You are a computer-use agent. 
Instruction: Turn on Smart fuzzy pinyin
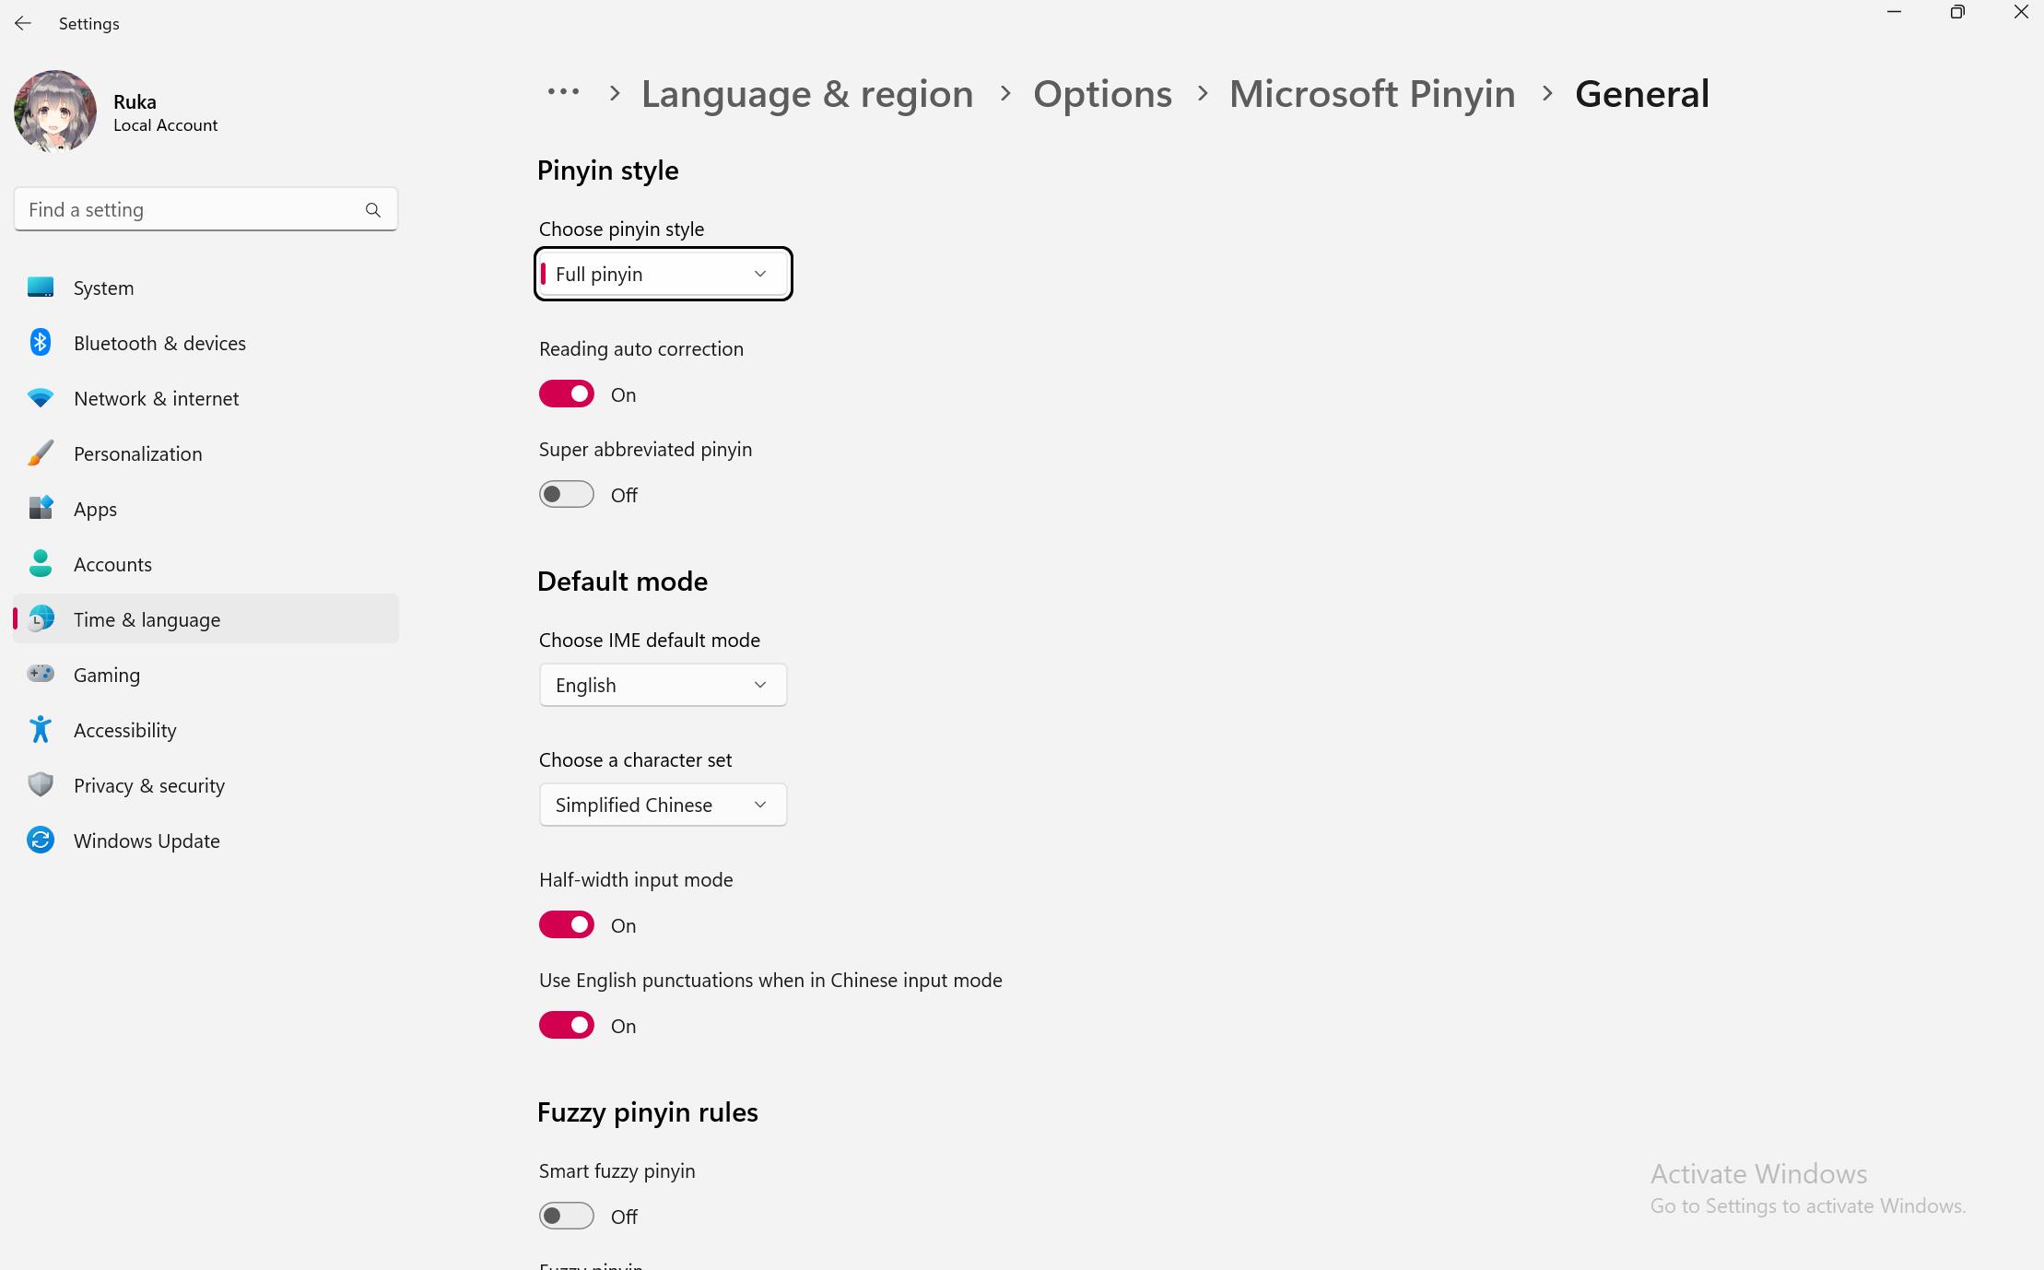click(567, 1216)
